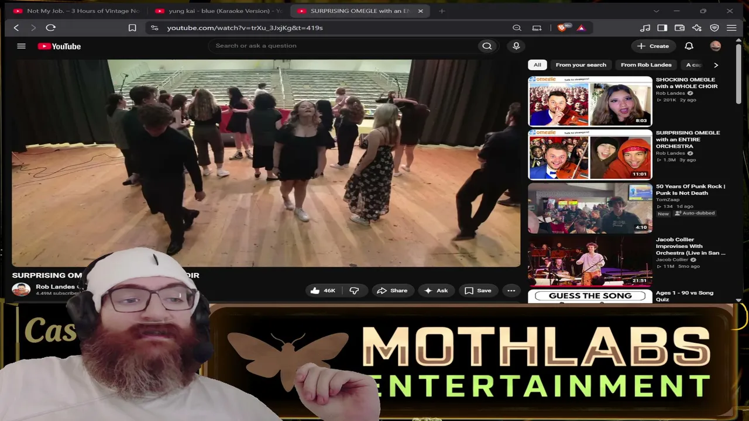This screenshot has width=749, height=421.
Task: Open Rob Landes channel name below the video
Action: (x=55, y=287)
